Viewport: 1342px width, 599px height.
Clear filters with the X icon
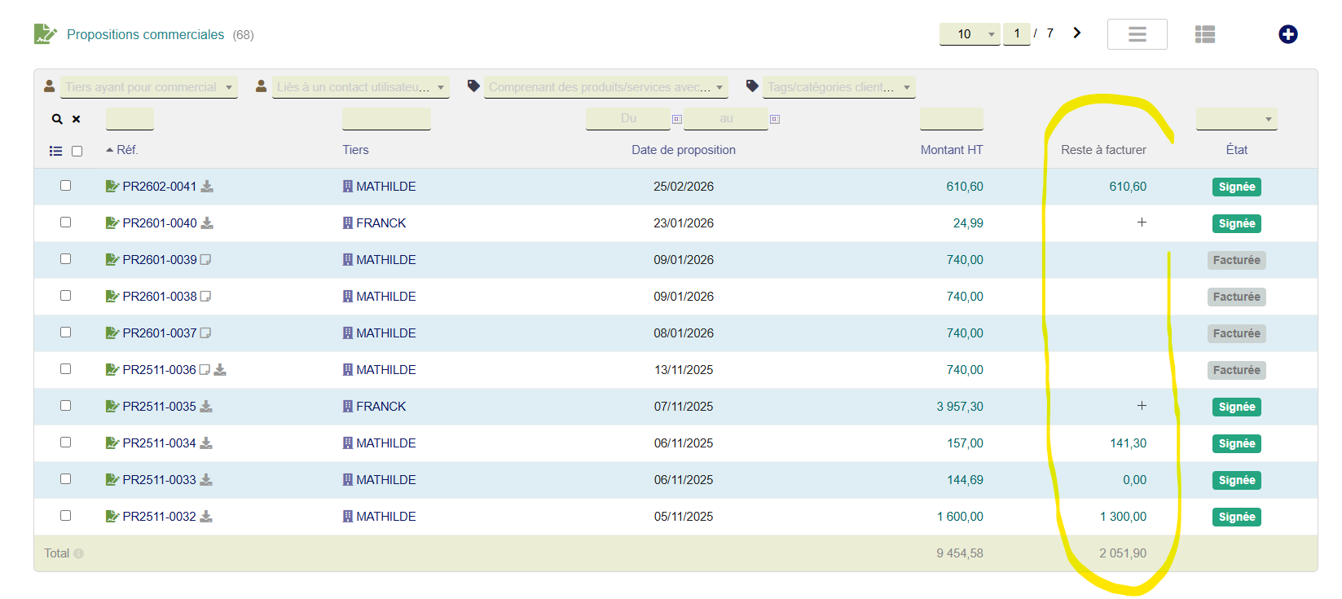(77, 119)
